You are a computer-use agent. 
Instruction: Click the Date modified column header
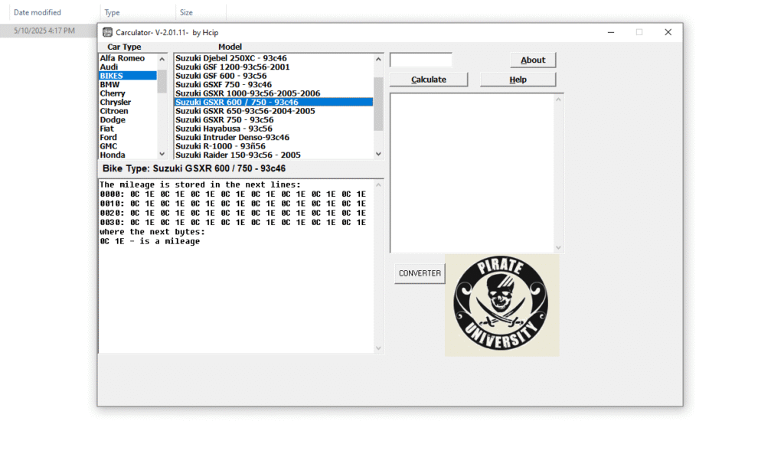coord(38,12)
